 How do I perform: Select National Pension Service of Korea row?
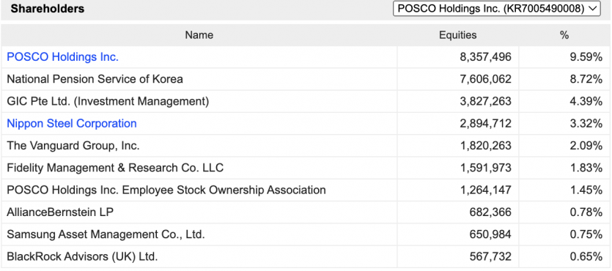306,79
